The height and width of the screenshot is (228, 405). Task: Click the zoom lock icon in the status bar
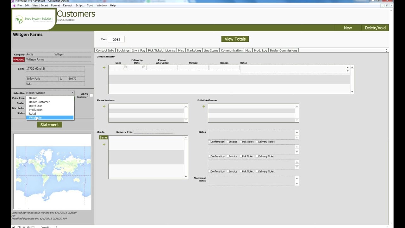click(x=14, y=227)
